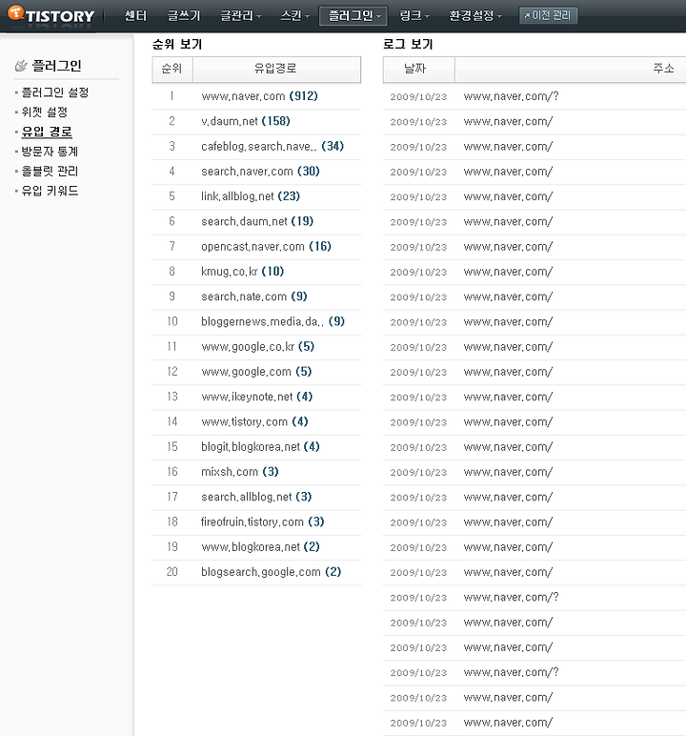The width and height of the screenshot is (686, 736).
Task: Open 유입 키워드 in the sidebar
Action: [50, 191]
